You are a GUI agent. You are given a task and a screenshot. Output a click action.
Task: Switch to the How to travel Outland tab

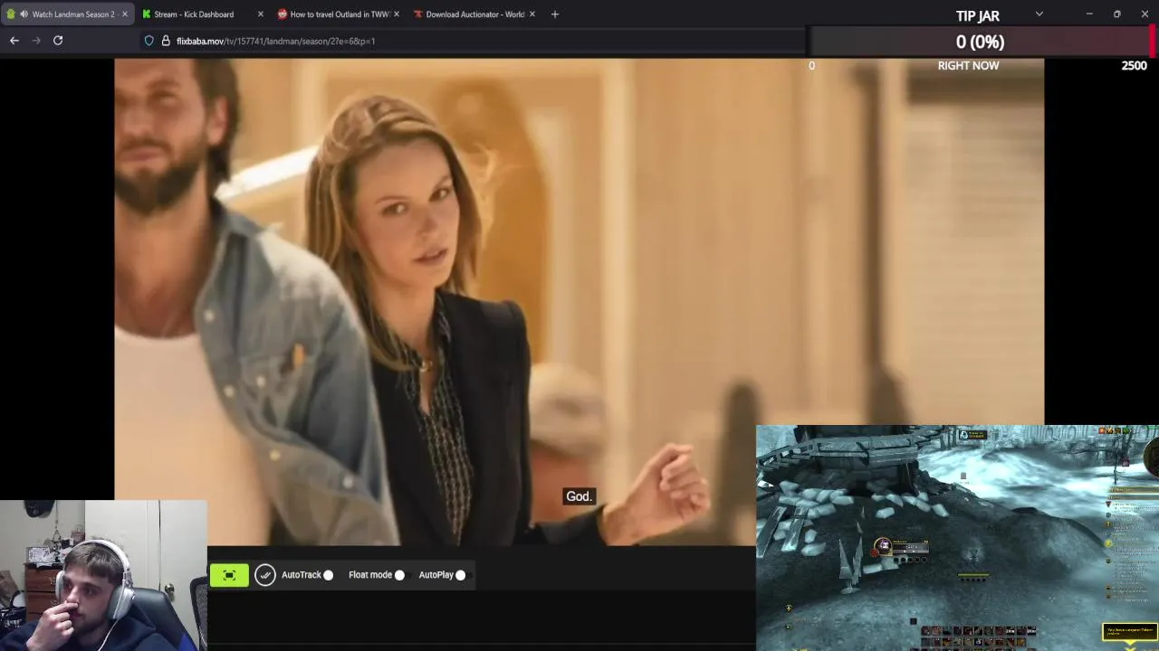[340, 14]
